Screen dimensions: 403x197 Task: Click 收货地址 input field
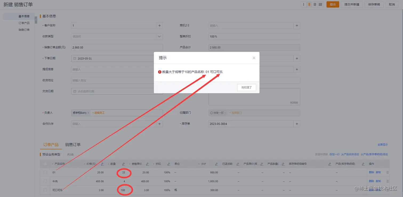(x=113, y=80)
